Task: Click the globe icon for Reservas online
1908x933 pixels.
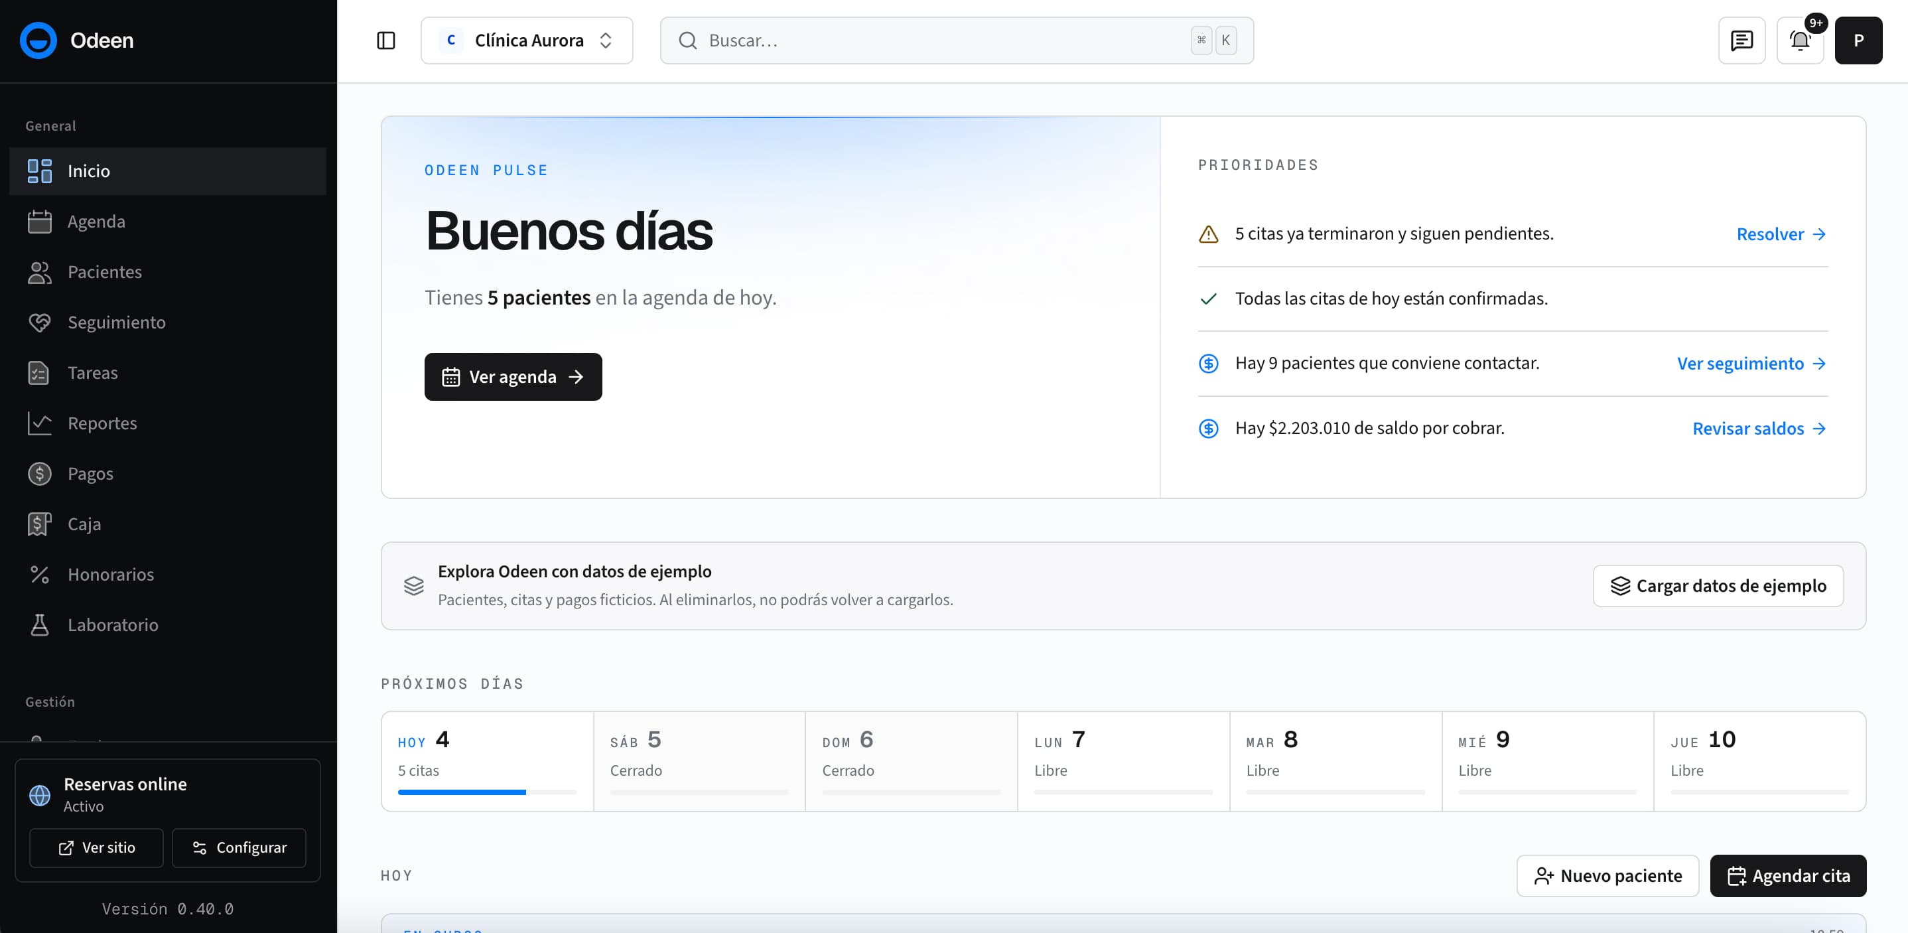Action: click(x=40, y=795)
